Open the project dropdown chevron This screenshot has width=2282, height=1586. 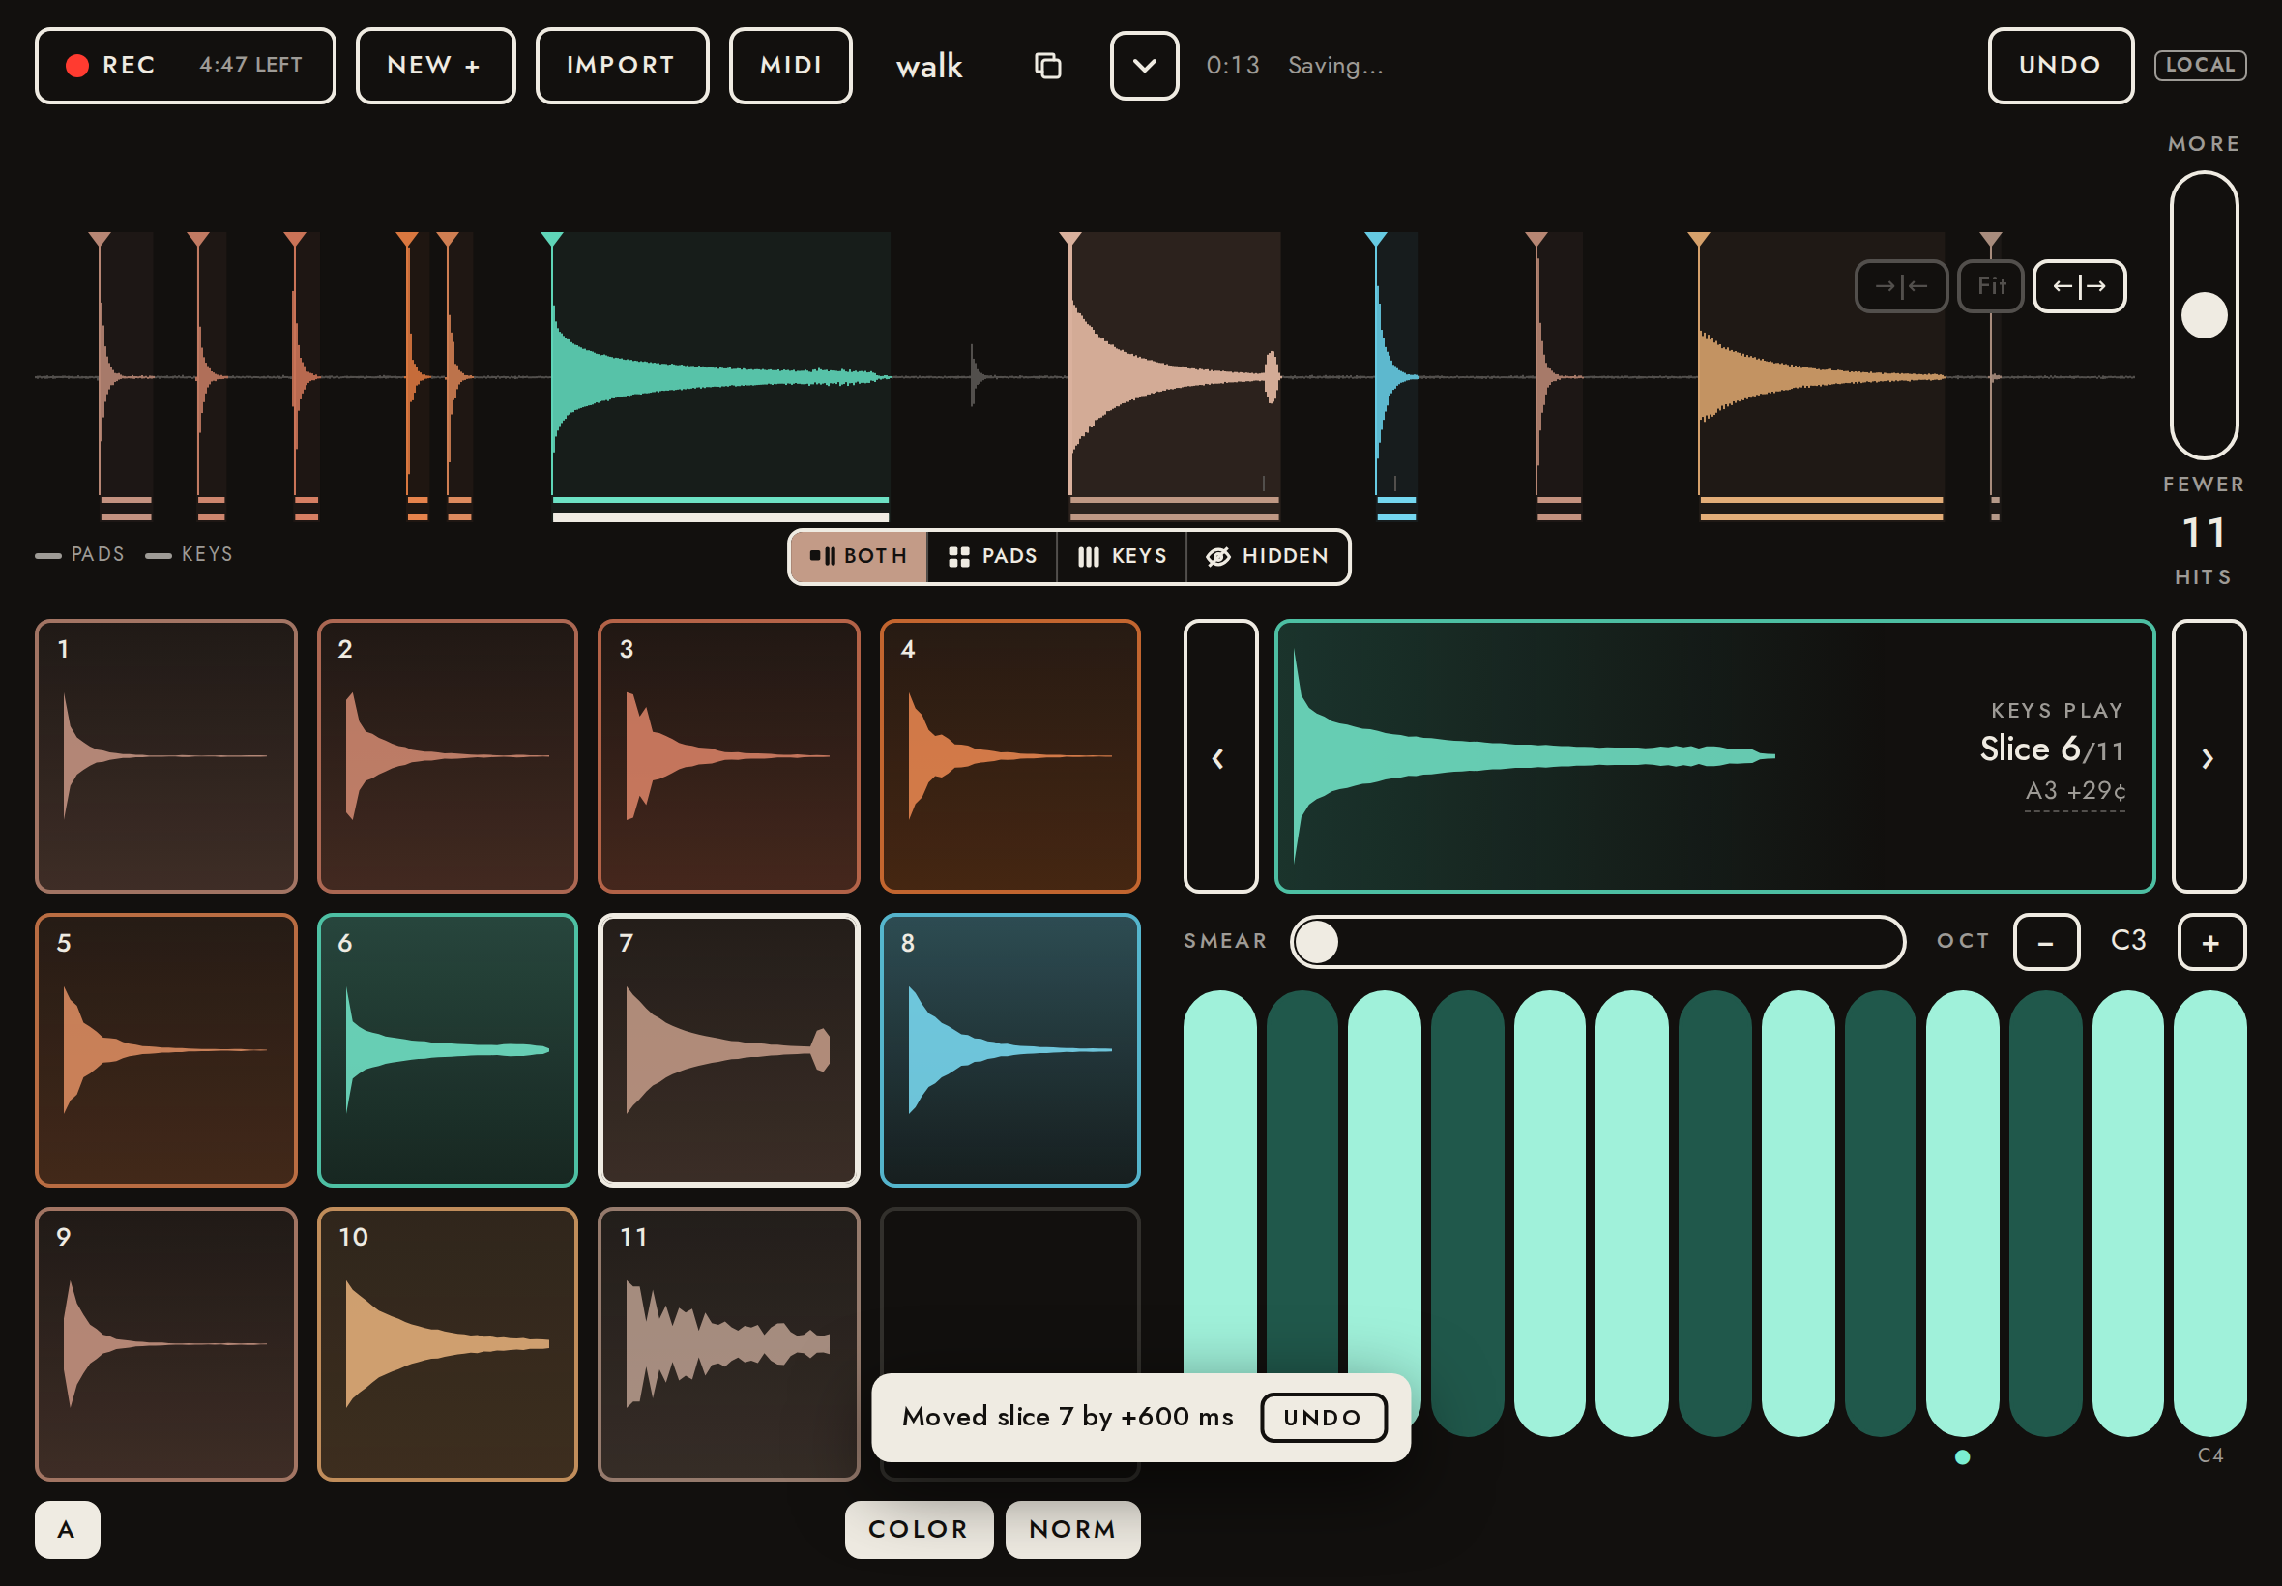1145,66
